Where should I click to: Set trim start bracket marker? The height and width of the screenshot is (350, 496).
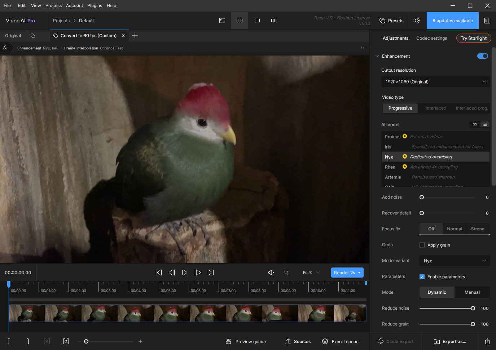9,341
